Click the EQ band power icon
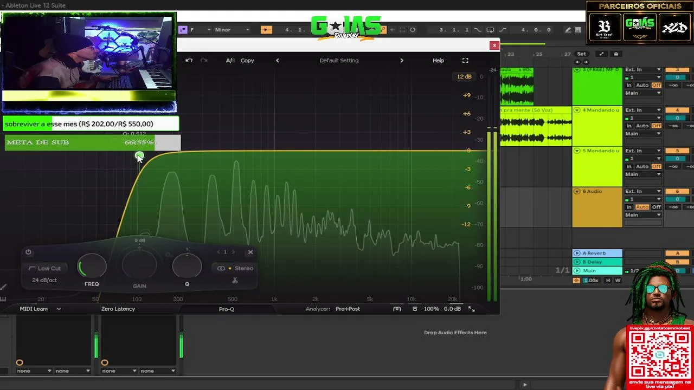 point(28,252)
